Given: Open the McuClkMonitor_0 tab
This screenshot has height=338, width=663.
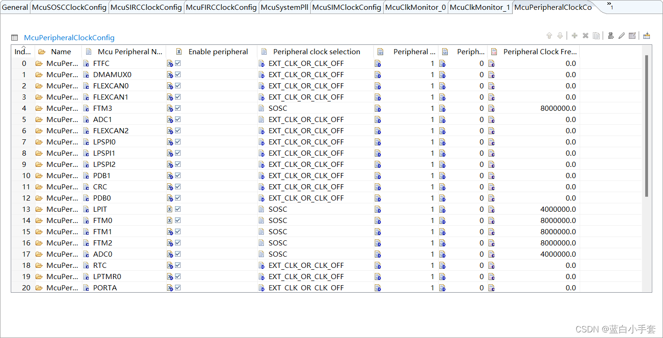Looking at the screenshot, I should click(x=415, y=7).
